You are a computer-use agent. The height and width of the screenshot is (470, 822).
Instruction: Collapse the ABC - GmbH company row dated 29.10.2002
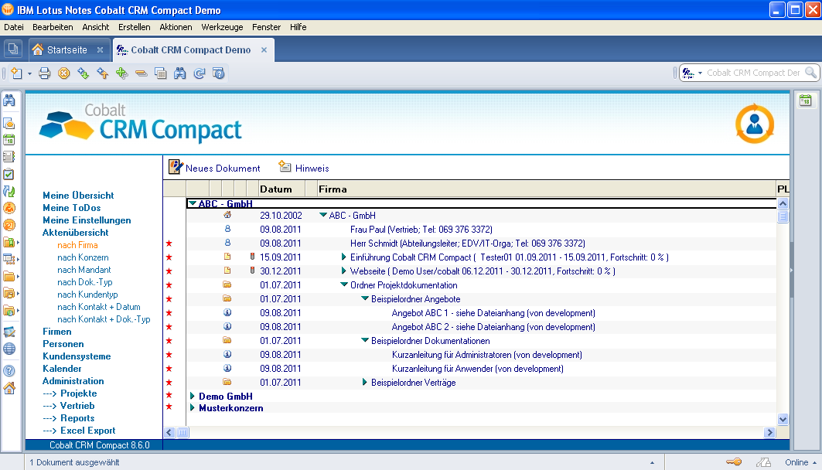pos(323,216)
